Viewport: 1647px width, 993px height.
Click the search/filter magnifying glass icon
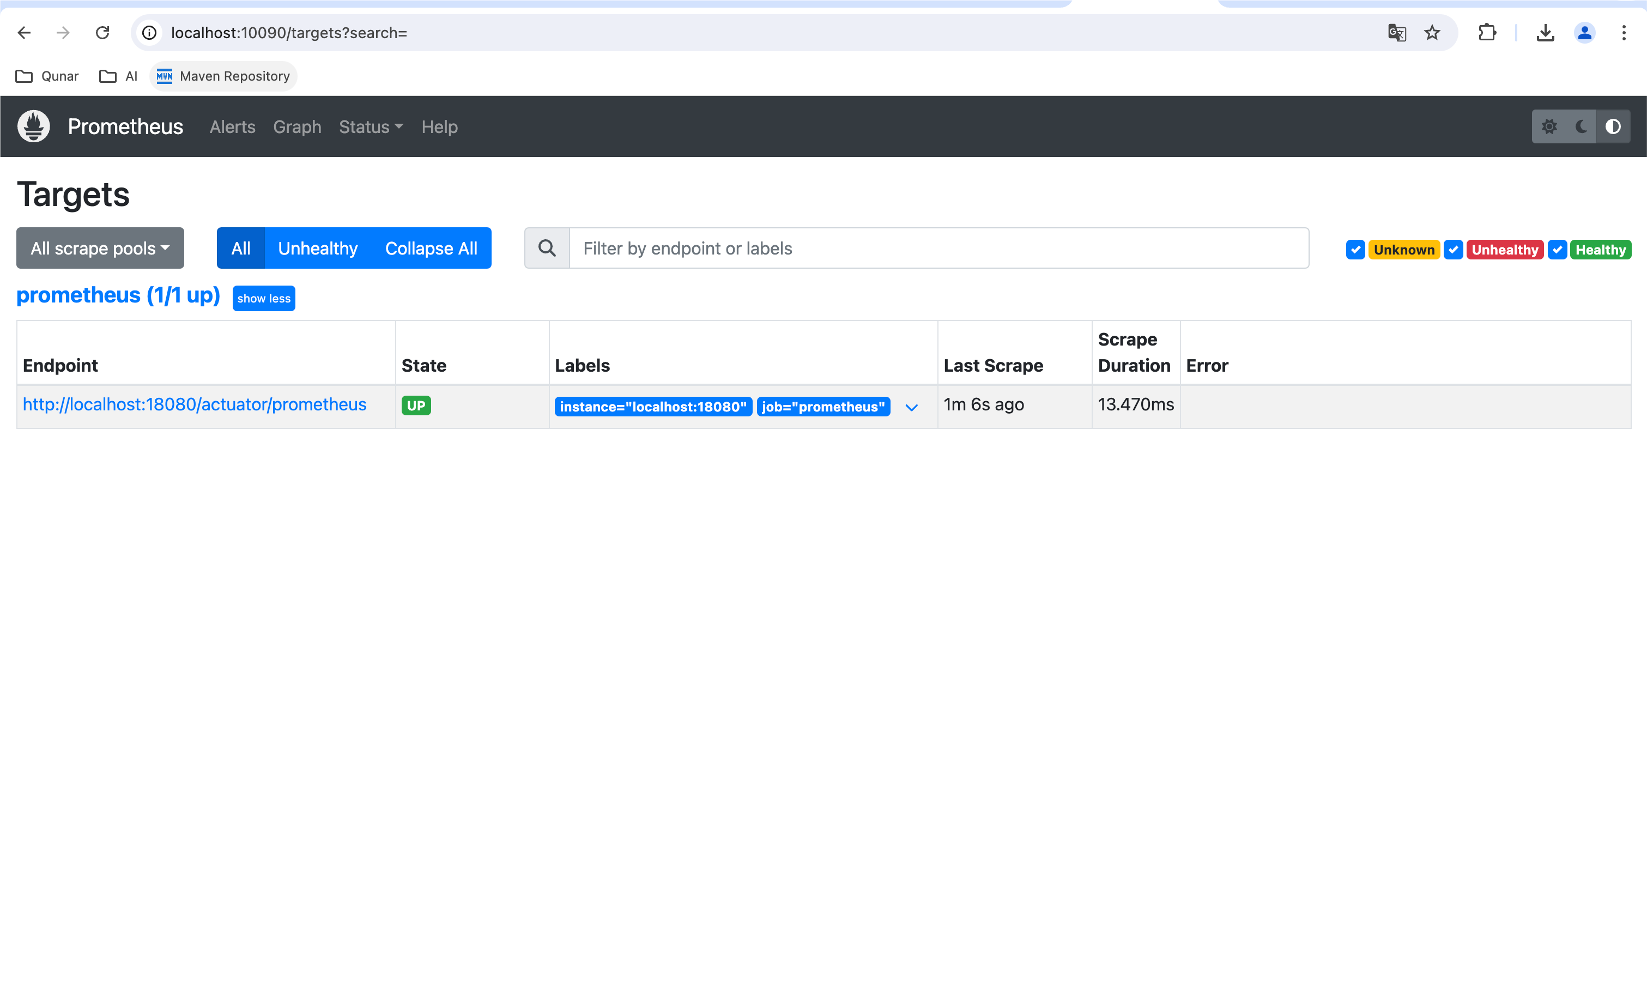pos(547,249)
